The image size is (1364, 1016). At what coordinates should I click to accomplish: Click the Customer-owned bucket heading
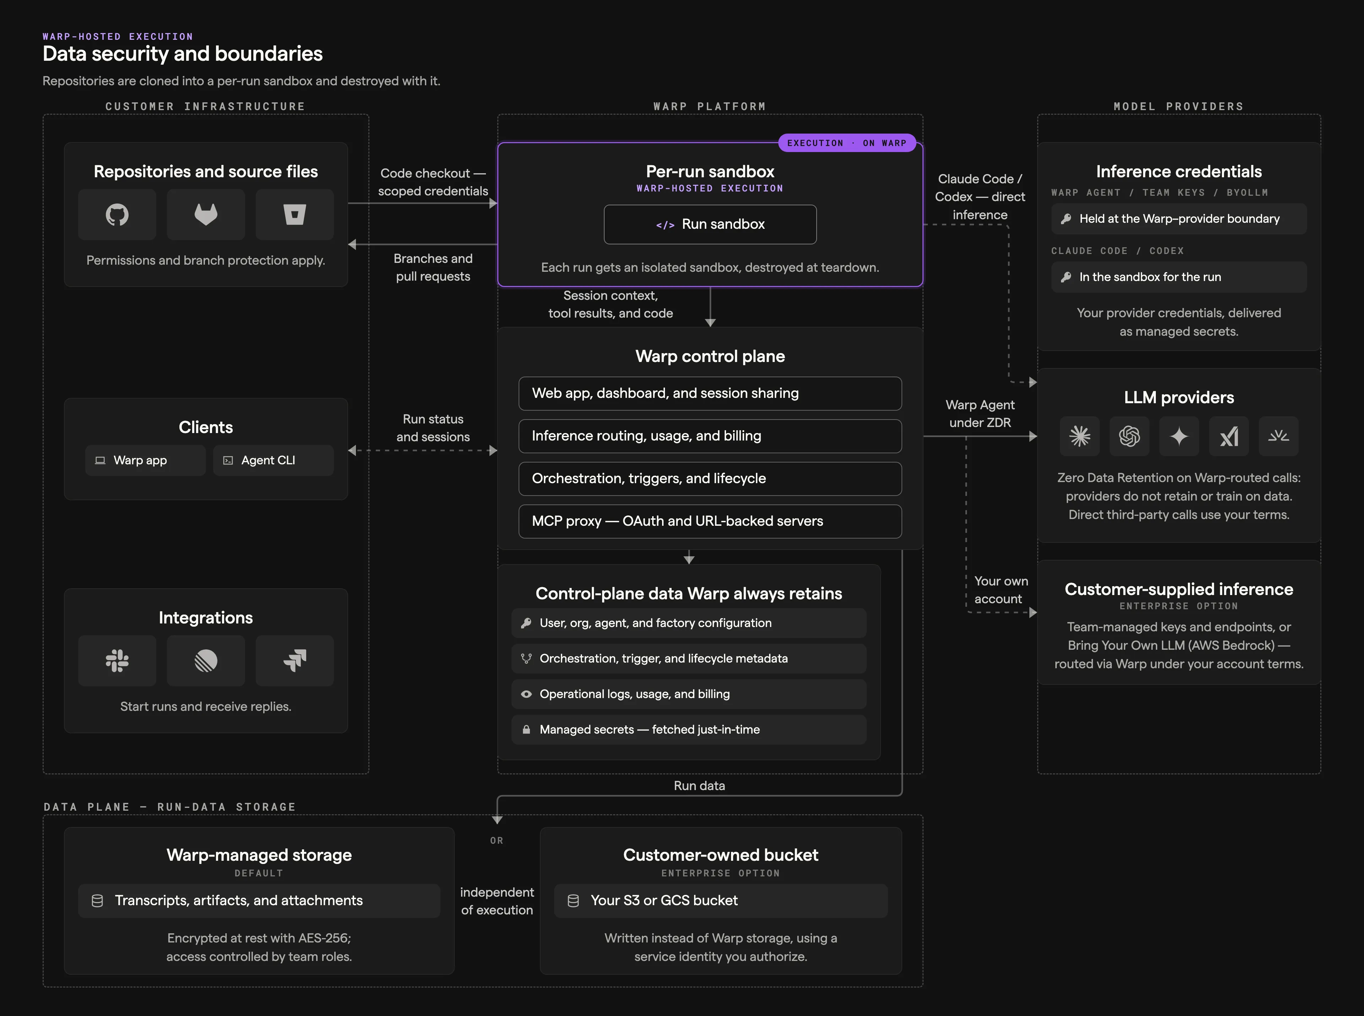coord(721,855)
